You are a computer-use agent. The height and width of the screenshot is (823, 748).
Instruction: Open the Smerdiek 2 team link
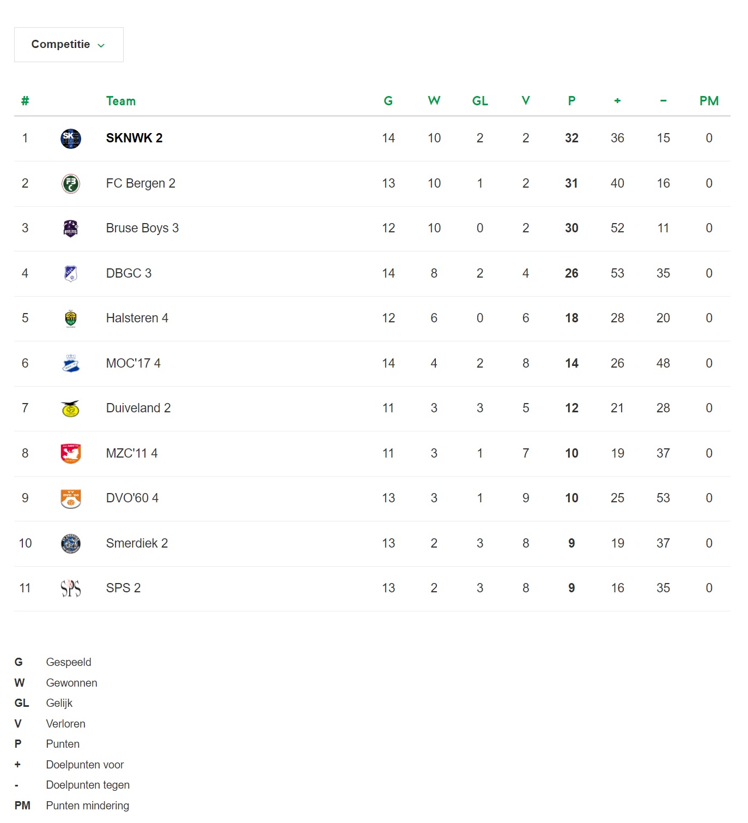pyautogui.click(x=137, y=544)
